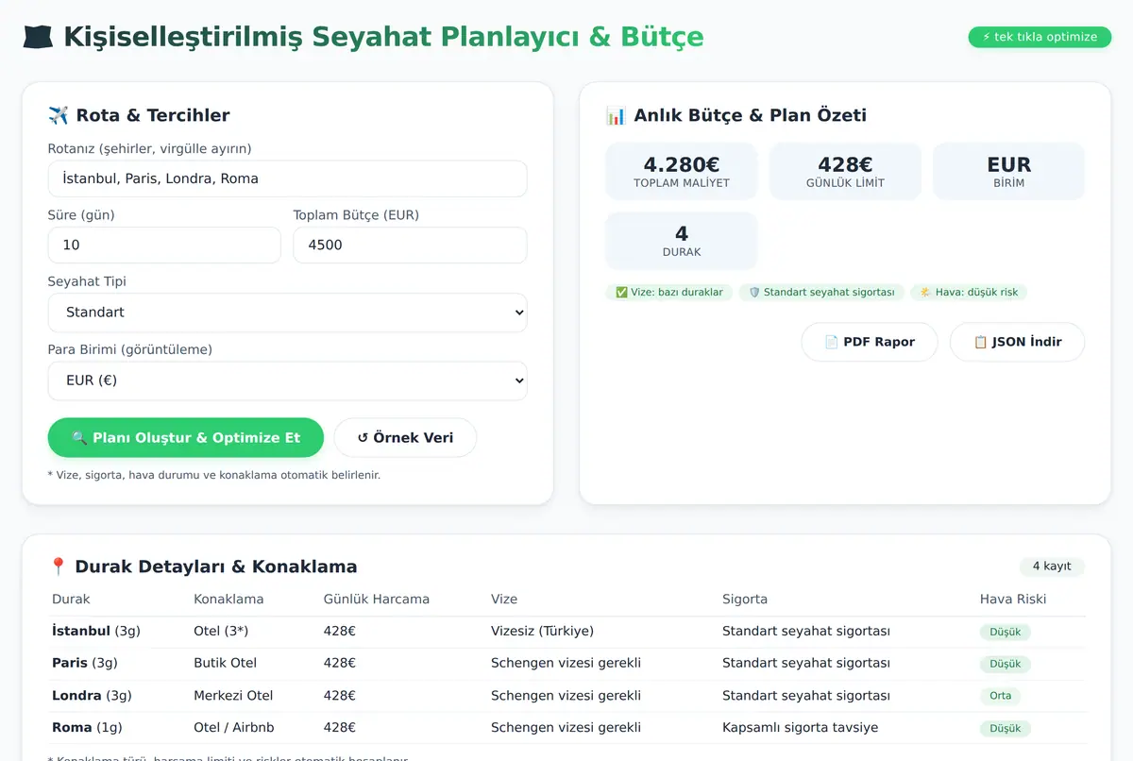Click the Sigorta column header
Screen dimensions: 1133x761
[x=745, y=600]
